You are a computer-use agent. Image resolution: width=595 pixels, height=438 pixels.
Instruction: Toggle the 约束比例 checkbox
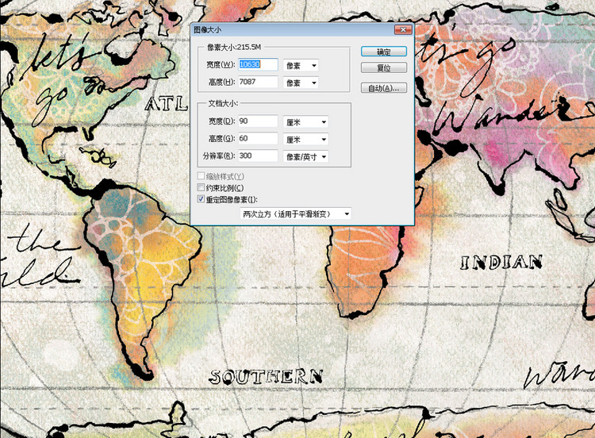pos(201,187)
